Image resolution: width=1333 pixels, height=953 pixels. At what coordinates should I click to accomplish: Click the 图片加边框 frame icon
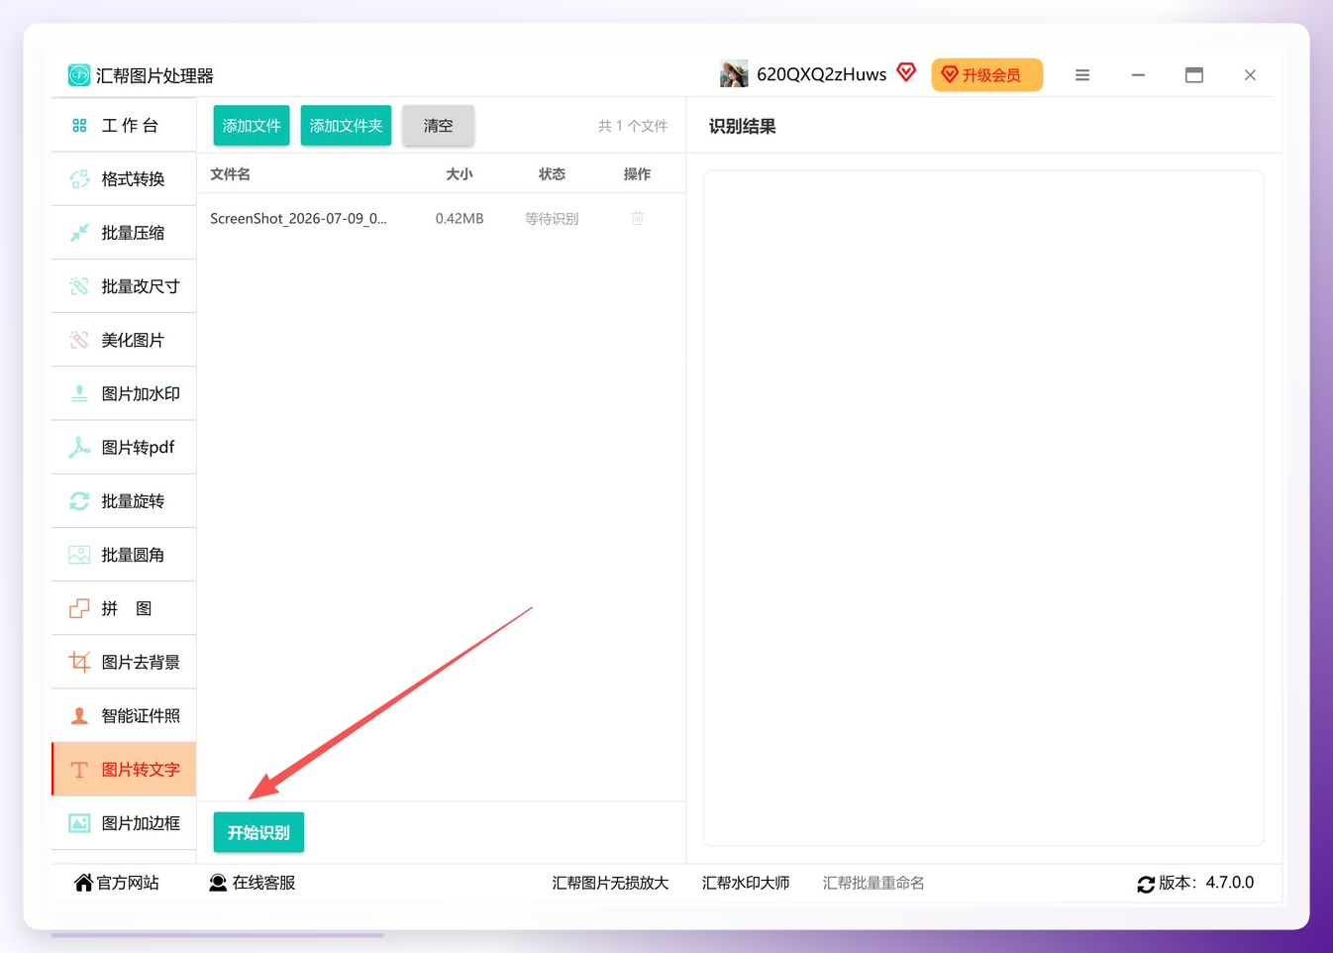tap(79, 823)
